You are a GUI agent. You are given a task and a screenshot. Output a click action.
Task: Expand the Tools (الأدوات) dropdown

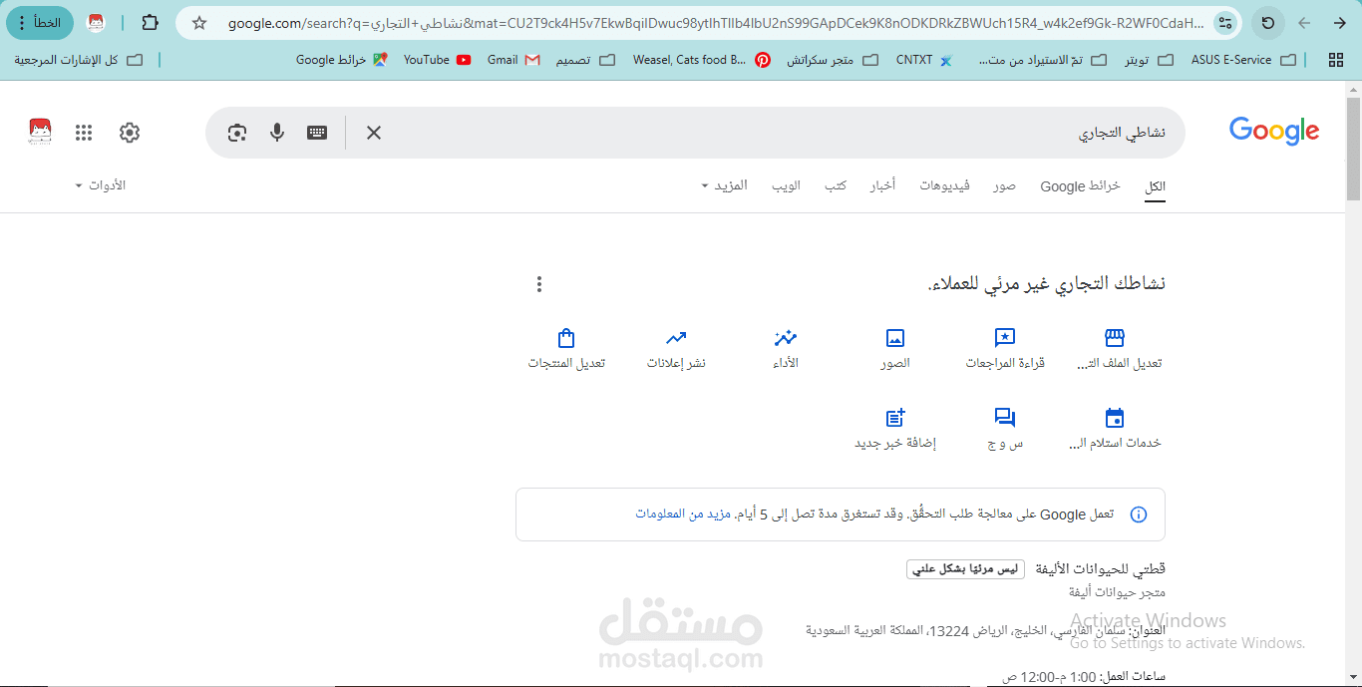(x=101, y=185)
